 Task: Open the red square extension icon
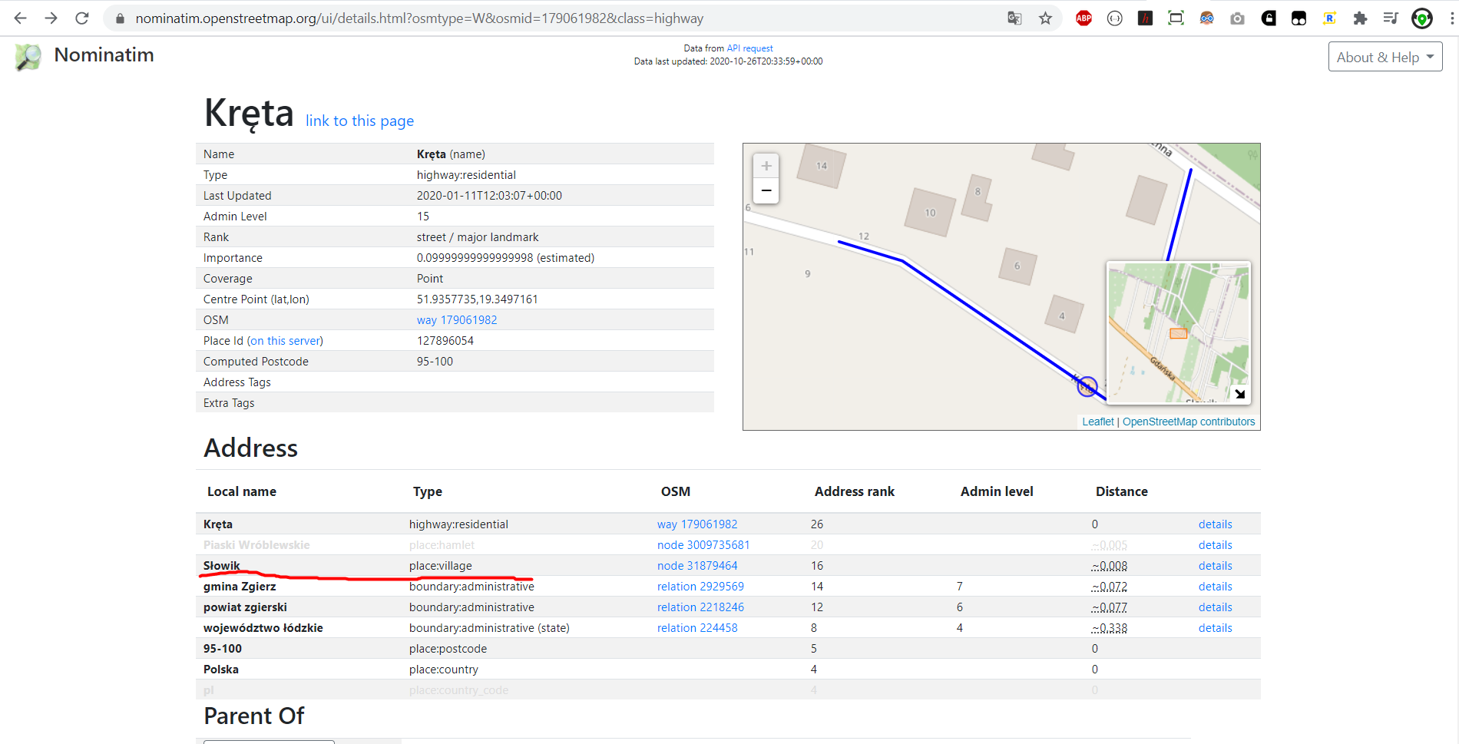[1145, 18]
